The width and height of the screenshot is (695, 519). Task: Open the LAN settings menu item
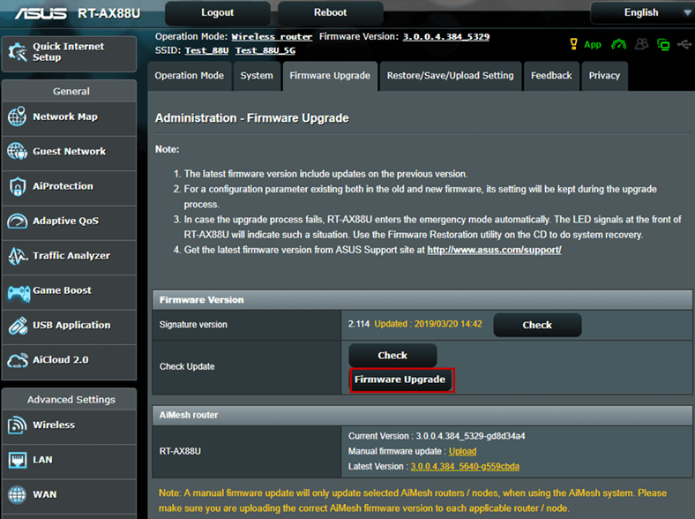tap(69, 461)
